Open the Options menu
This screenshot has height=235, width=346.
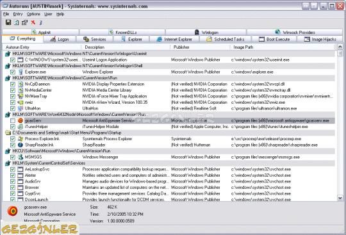coord(33,14)
